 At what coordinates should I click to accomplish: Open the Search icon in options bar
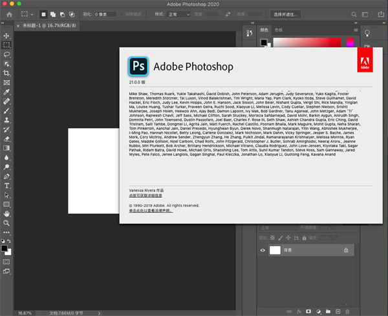354,14
